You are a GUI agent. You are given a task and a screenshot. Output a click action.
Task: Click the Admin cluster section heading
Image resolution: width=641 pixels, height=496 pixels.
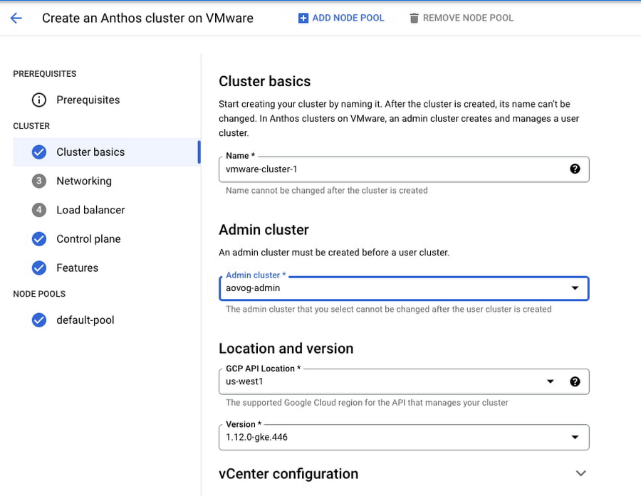click(x=264, y=230)
